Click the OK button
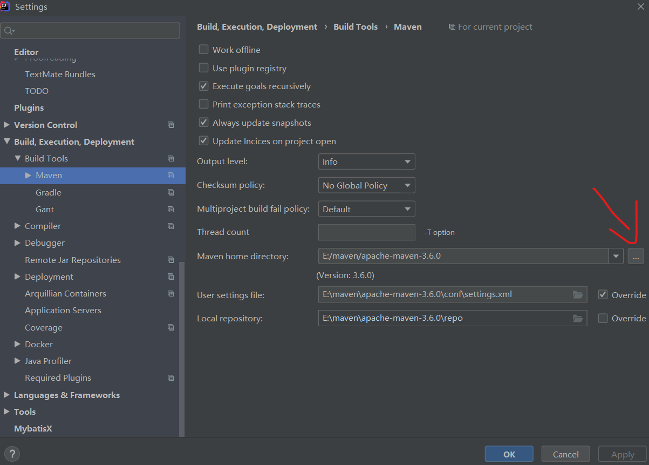Screen dimensions: 649x465 tap(509, 454)
